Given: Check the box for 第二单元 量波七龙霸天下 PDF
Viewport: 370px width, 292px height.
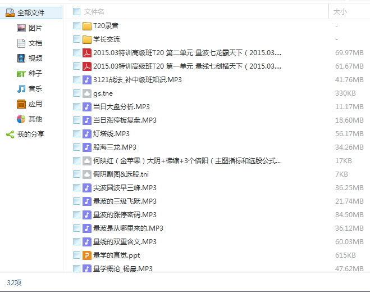Looking at the screenshot, I should (x=76, y=53).
